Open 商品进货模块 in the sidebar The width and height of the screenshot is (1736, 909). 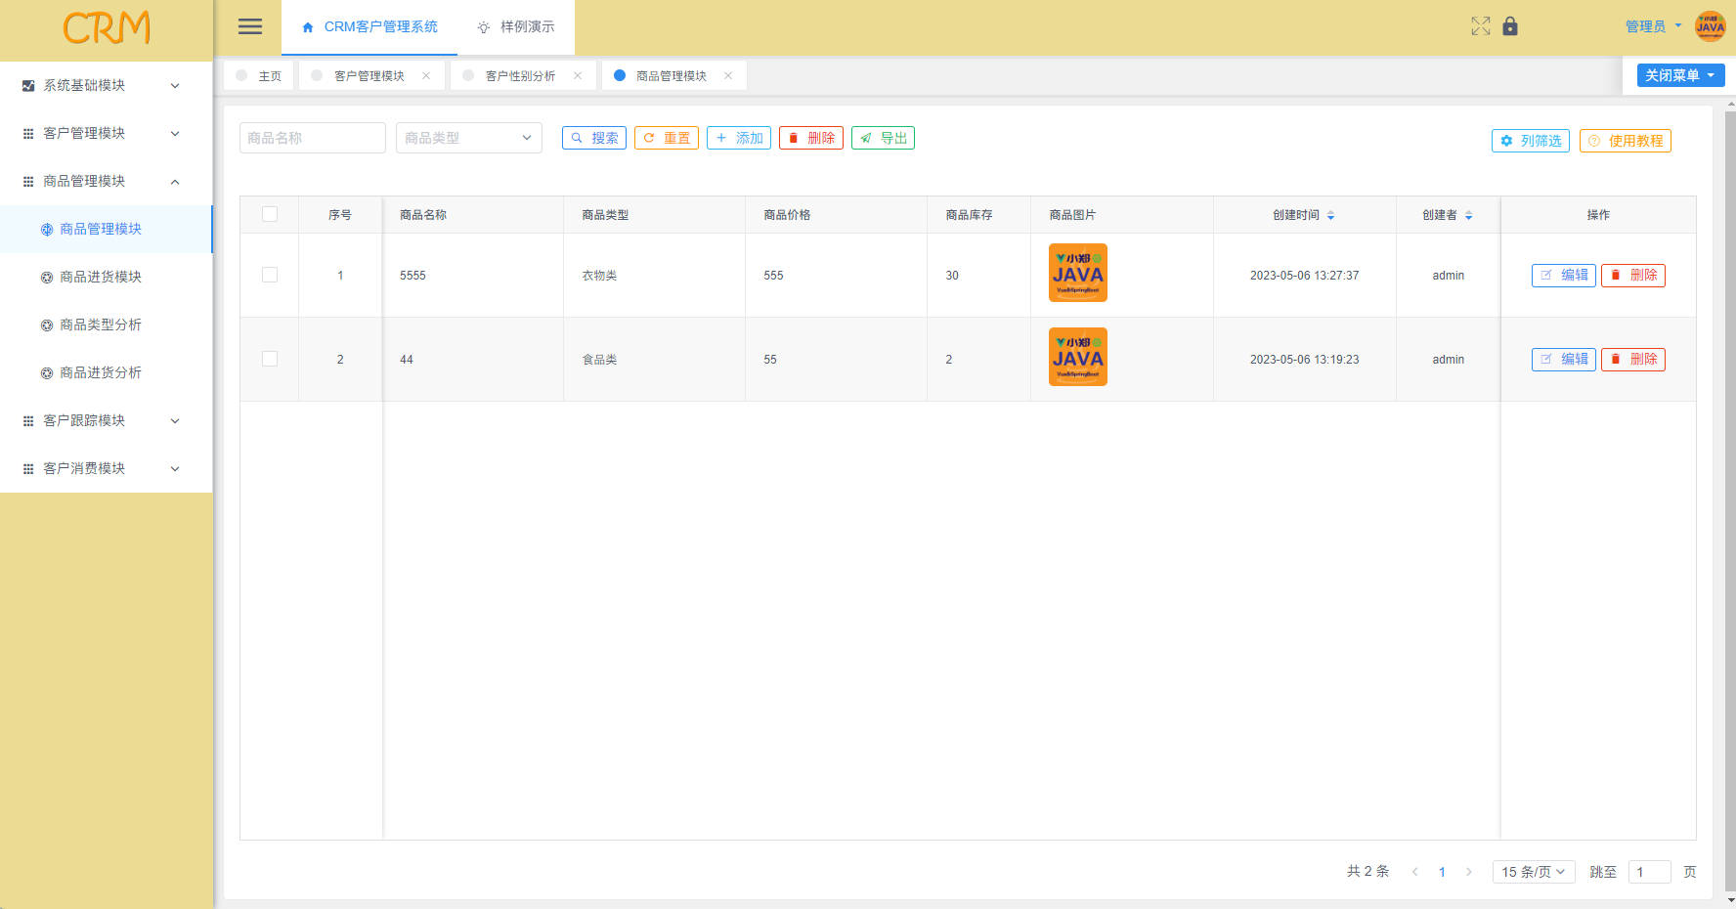click(101, 277)
